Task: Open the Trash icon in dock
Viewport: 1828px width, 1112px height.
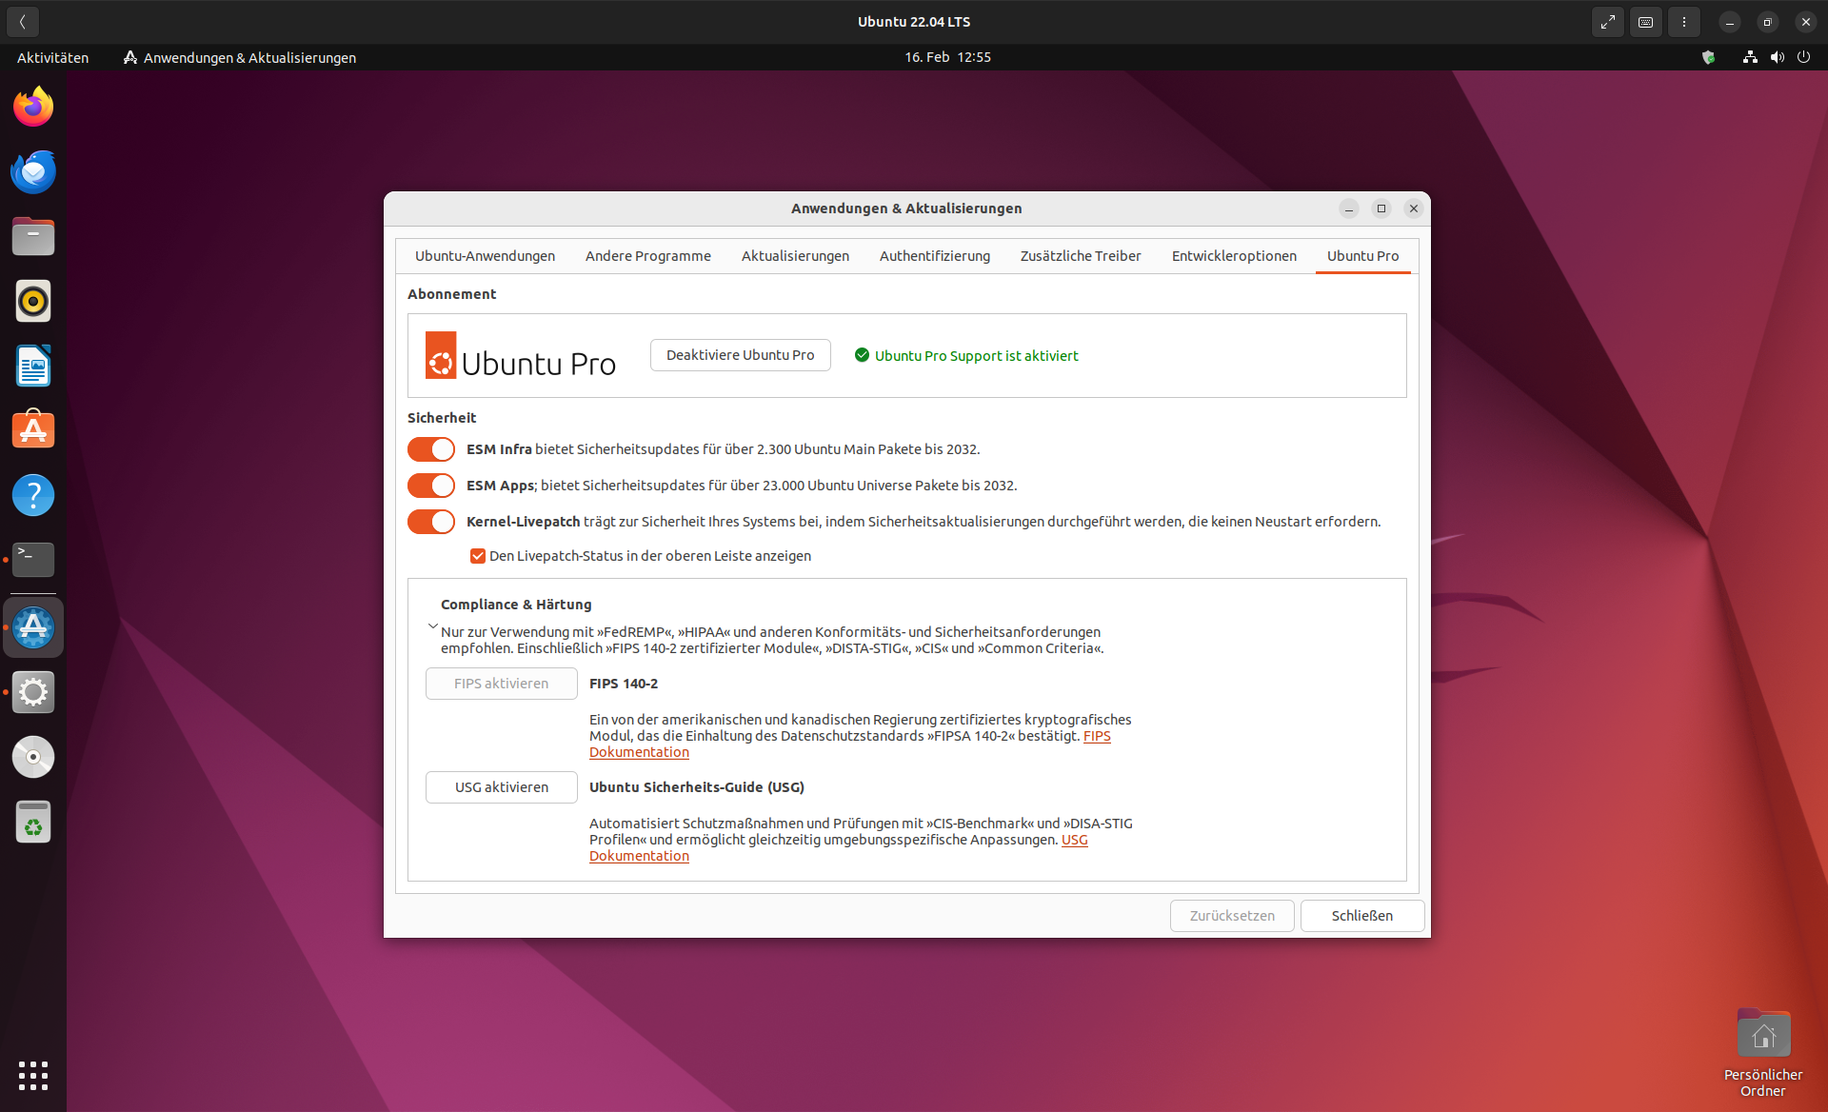Action: click(33, 823)
